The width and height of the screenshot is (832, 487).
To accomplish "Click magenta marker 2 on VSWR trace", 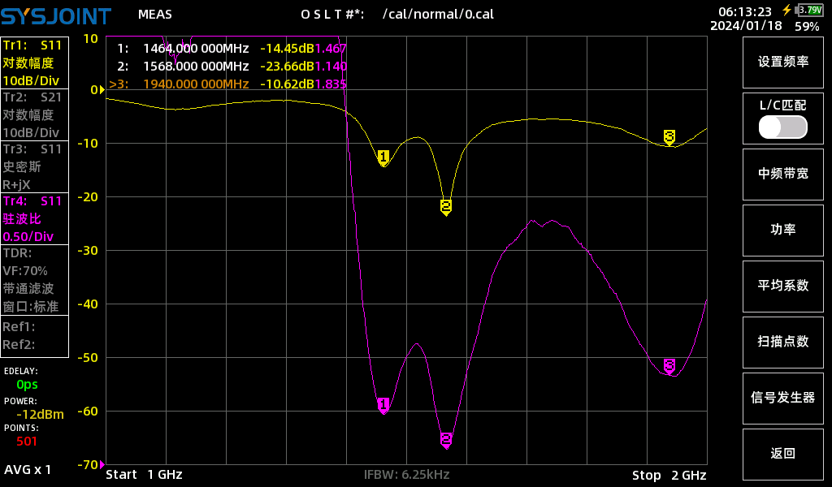I will tap(446, 440).
